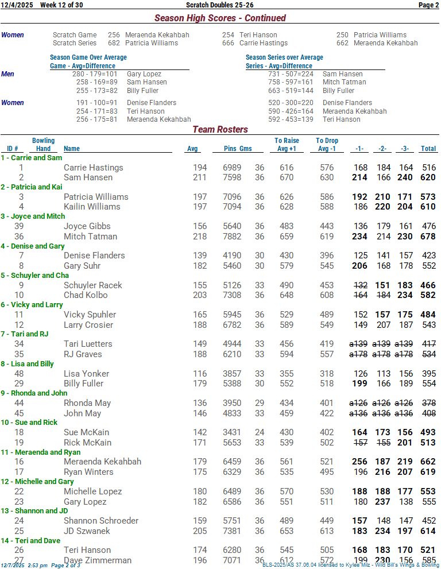Select team heading '2 - Patricia and Kai'
The image size is (441, 569).
pos(31,187)
